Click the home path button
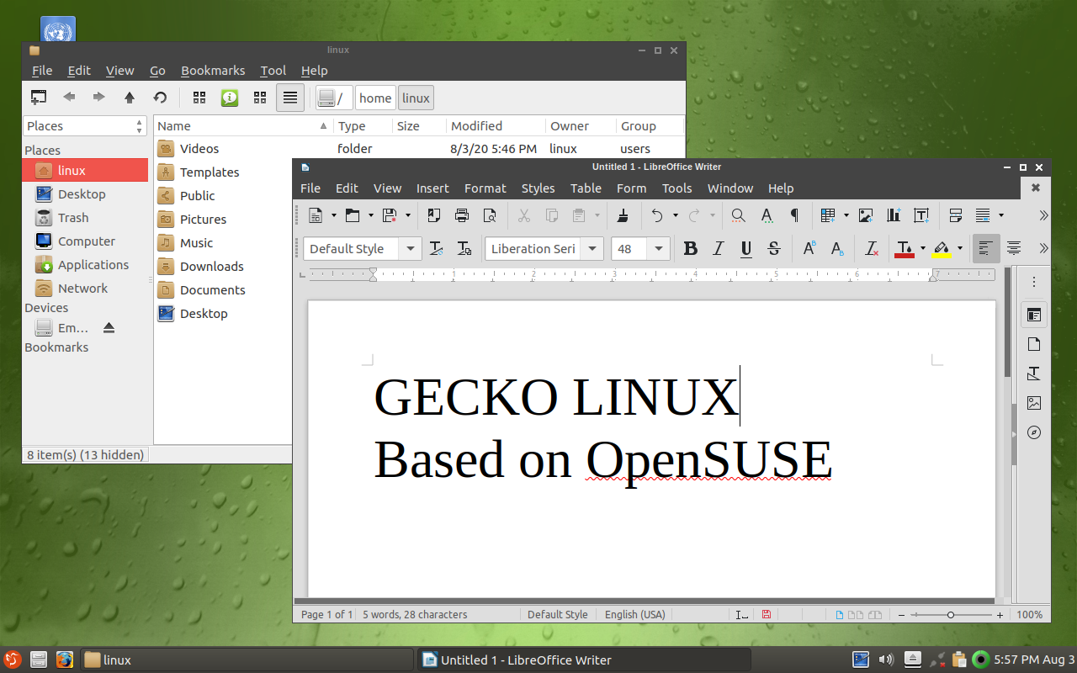The width and height of the screenshot is (1077, 673). tap(375, 98)
